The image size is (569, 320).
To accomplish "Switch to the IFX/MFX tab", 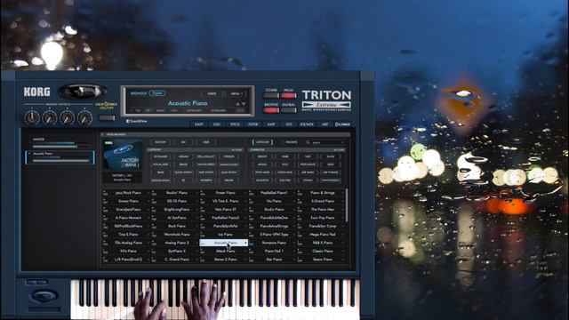I will coord(307,124).
